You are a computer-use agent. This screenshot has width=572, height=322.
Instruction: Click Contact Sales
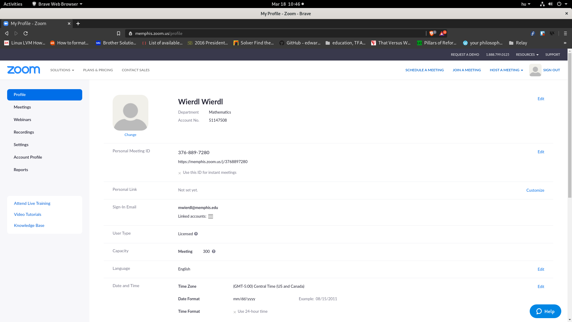pos(136,70)
